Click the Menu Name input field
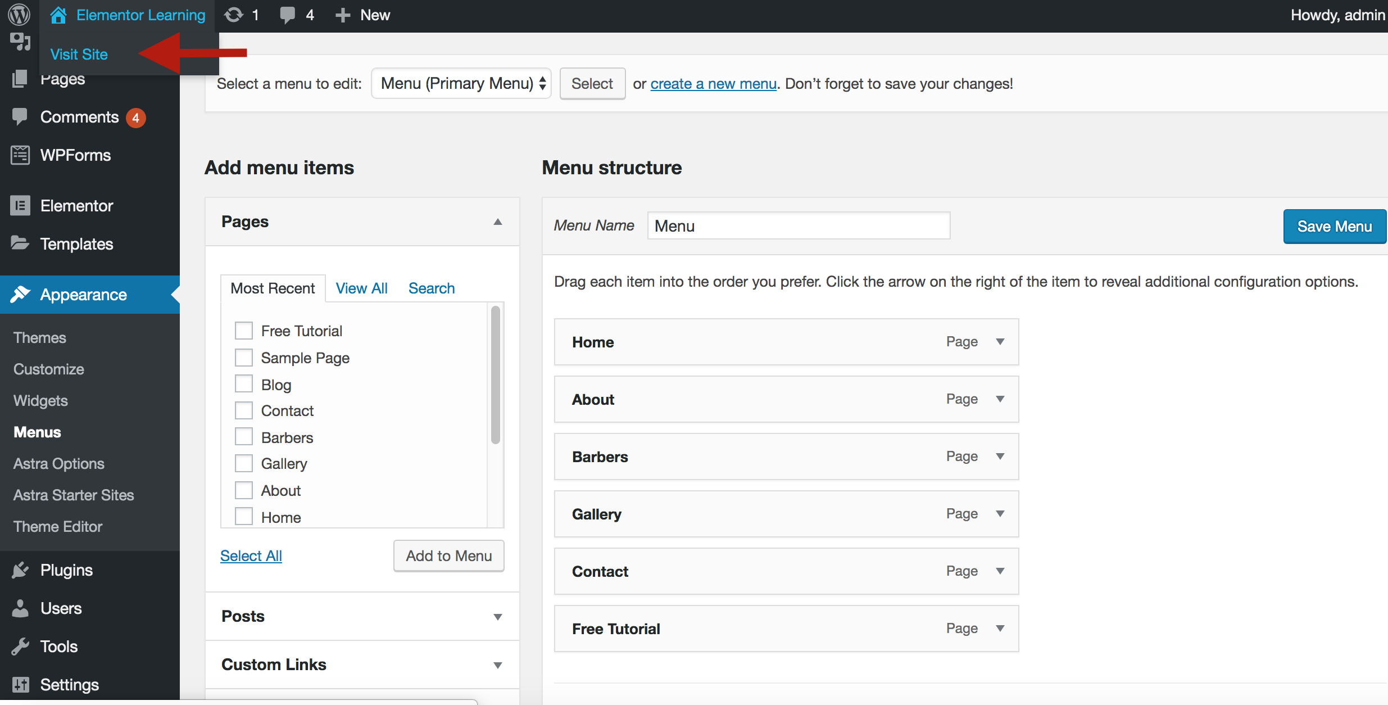This screenshot has width=1388, height=705. [798, 226]
